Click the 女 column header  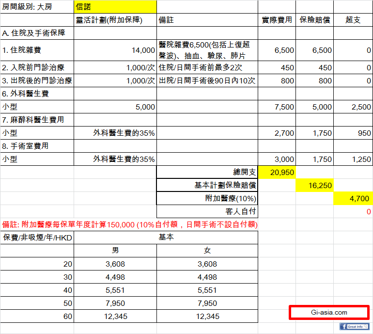click(x=207, y=251)
